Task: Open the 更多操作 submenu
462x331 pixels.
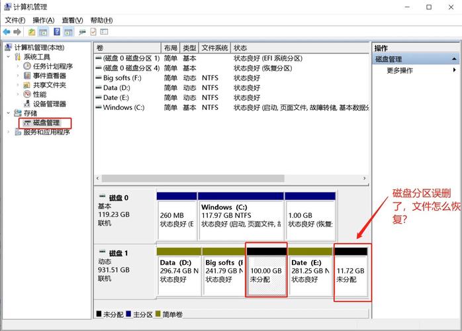Action: coord(417,70)
